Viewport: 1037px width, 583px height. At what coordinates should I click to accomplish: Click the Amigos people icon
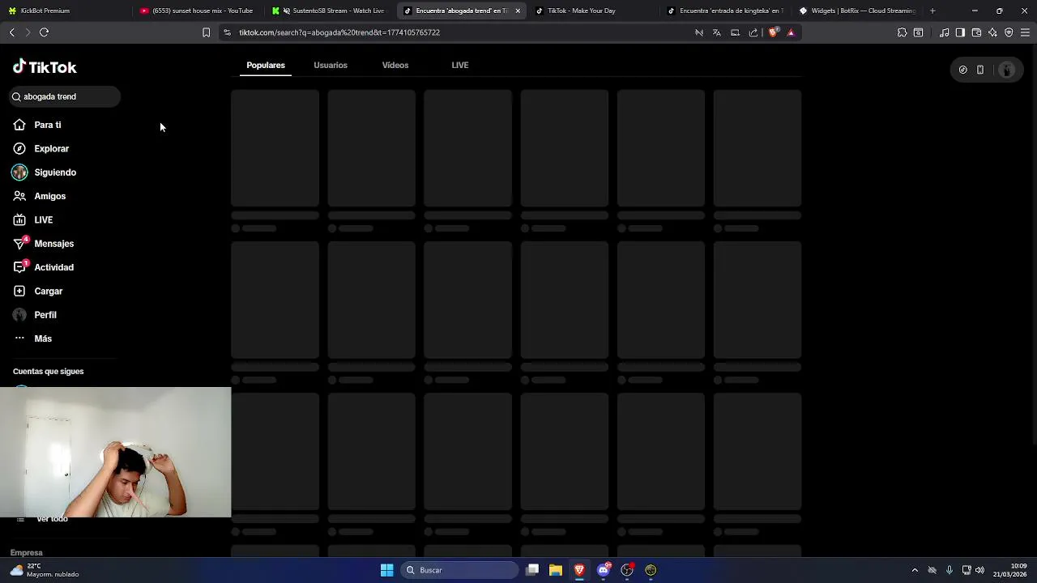[19, 196]
